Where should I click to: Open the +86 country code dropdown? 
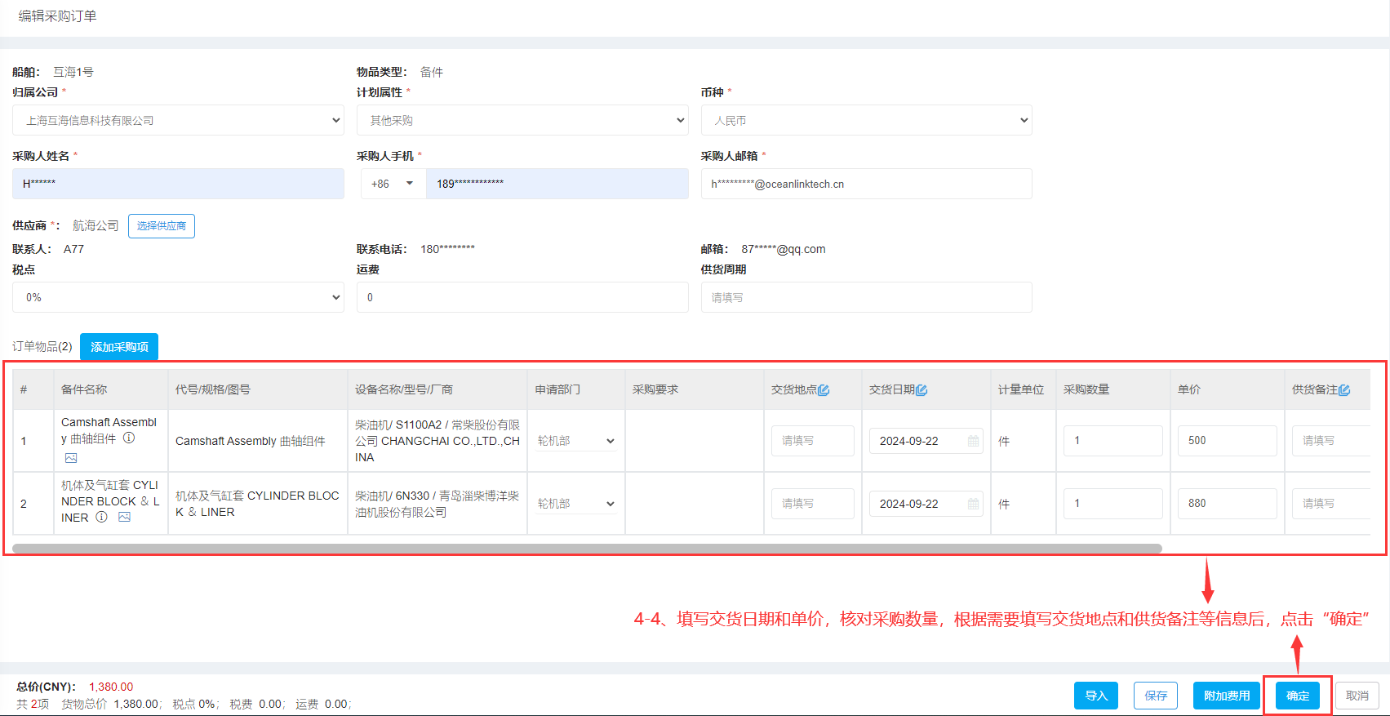click(x=393, y=184)
